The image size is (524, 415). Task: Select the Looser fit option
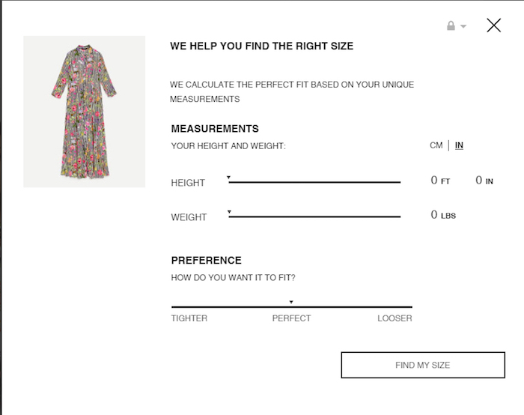pos(394,318)
